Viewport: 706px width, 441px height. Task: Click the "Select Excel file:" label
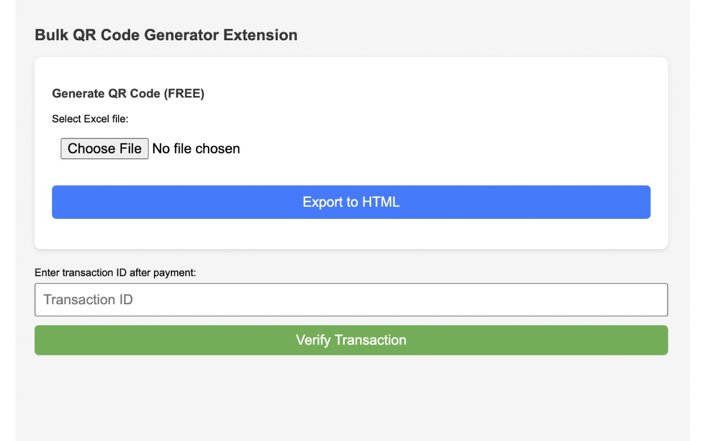click(x=90, y=119)
